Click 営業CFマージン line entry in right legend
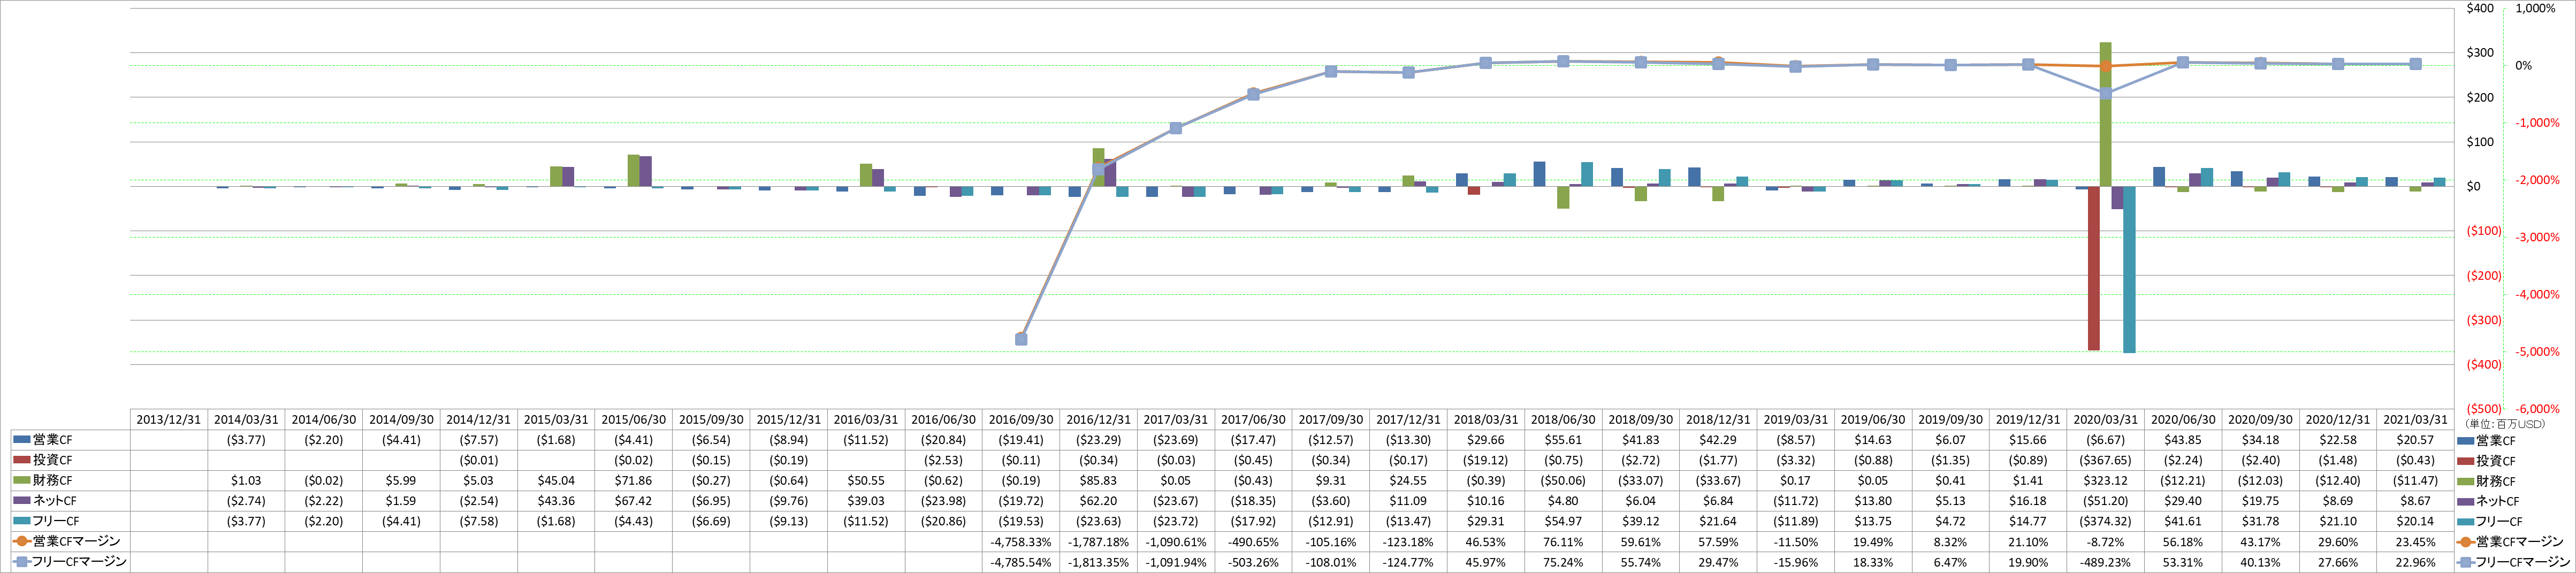 2510,542
